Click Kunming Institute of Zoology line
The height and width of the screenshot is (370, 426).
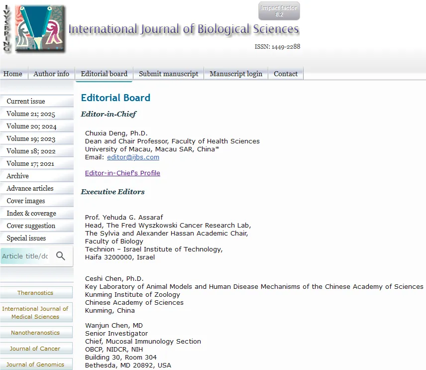(x=132, y=295)
